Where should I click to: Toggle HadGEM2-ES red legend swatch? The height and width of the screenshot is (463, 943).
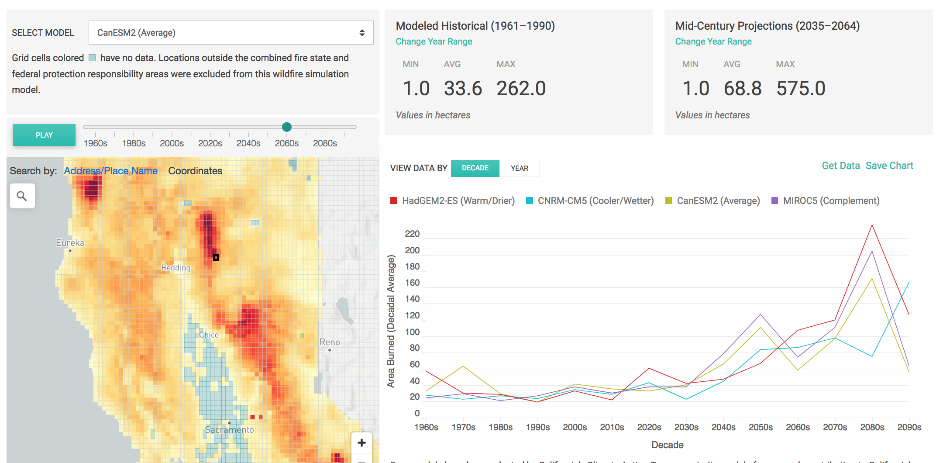point(394,200)
